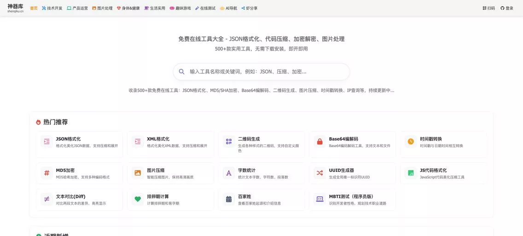Click the 百家姓 calendar icon
This screenshot has height=236, width=523.
[229, 199]
